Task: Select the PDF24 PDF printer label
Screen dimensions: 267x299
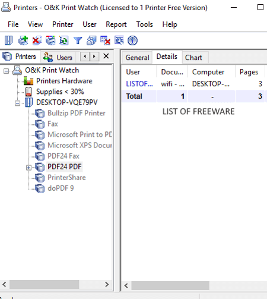Action: [x=65, y=167]
